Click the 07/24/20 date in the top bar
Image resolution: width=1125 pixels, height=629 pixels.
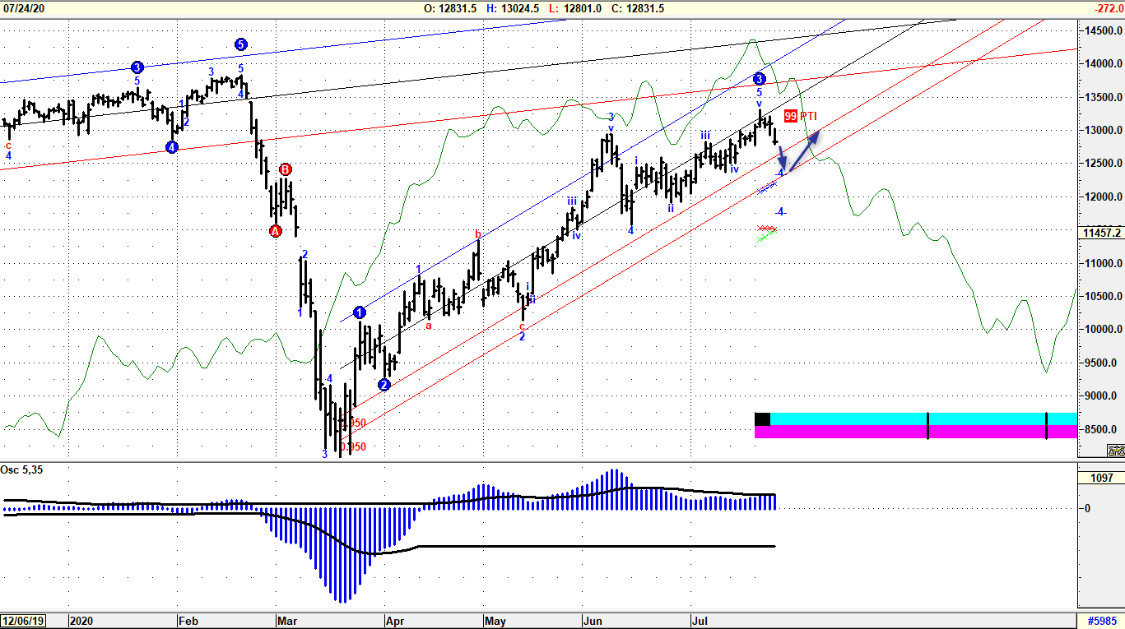pyautogui.click(x=26, y=7)
